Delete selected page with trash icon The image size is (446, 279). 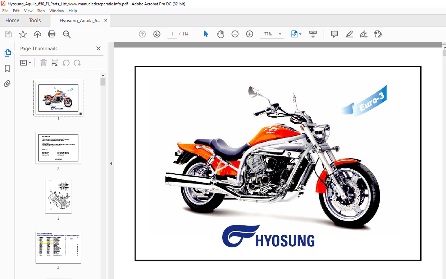[x=43, y=63]
